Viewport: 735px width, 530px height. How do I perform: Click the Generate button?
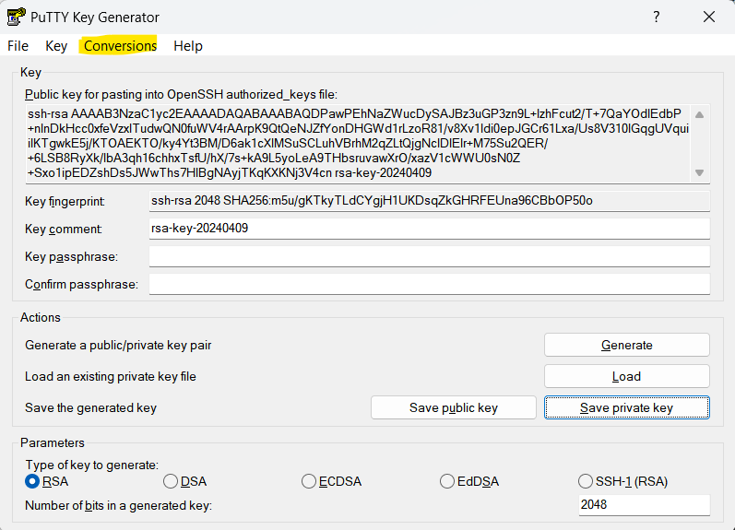click(627, 345)
